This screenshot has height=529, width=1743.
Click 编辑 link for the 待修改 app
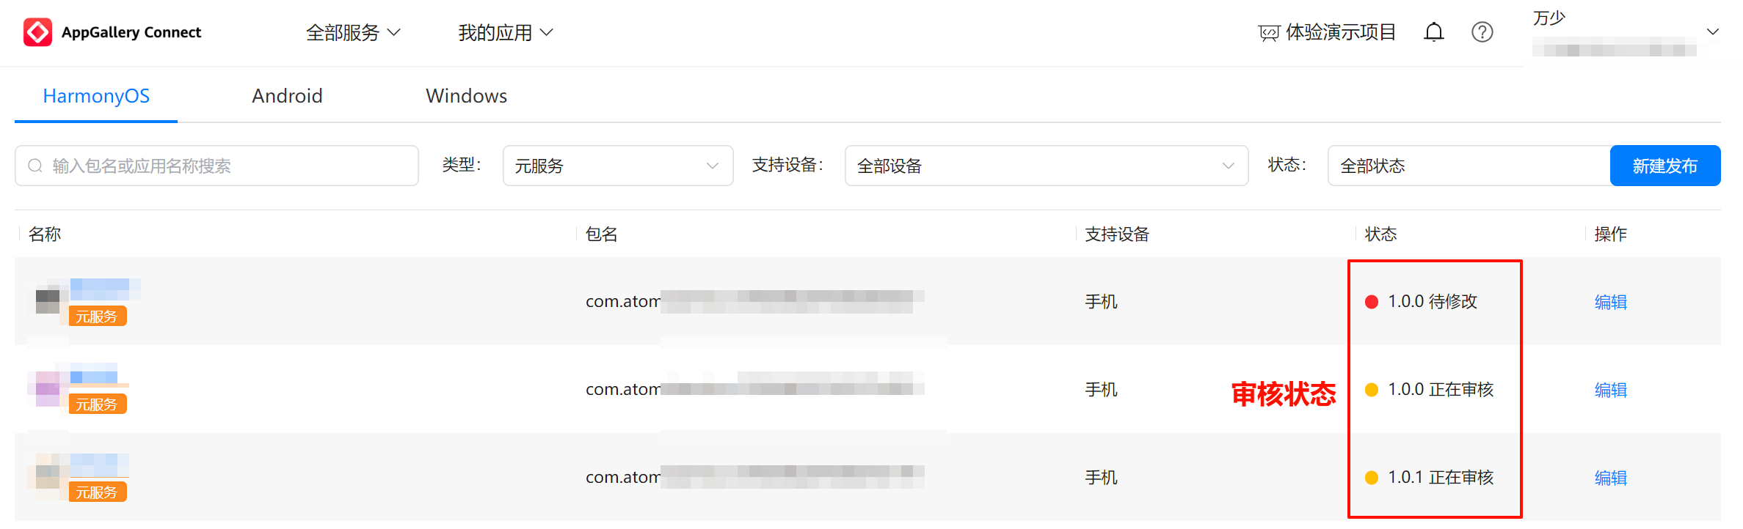1610,302
